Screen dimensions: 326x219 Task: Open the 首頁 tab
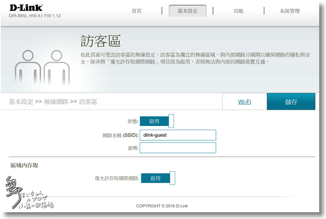[137, 11]
